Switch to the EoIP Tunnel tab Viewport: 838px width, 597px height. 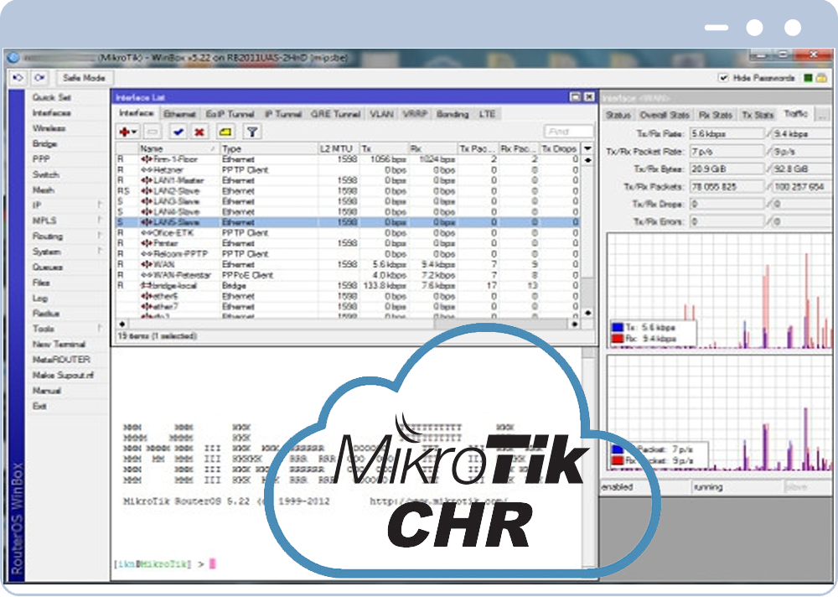tap(230, 114)
